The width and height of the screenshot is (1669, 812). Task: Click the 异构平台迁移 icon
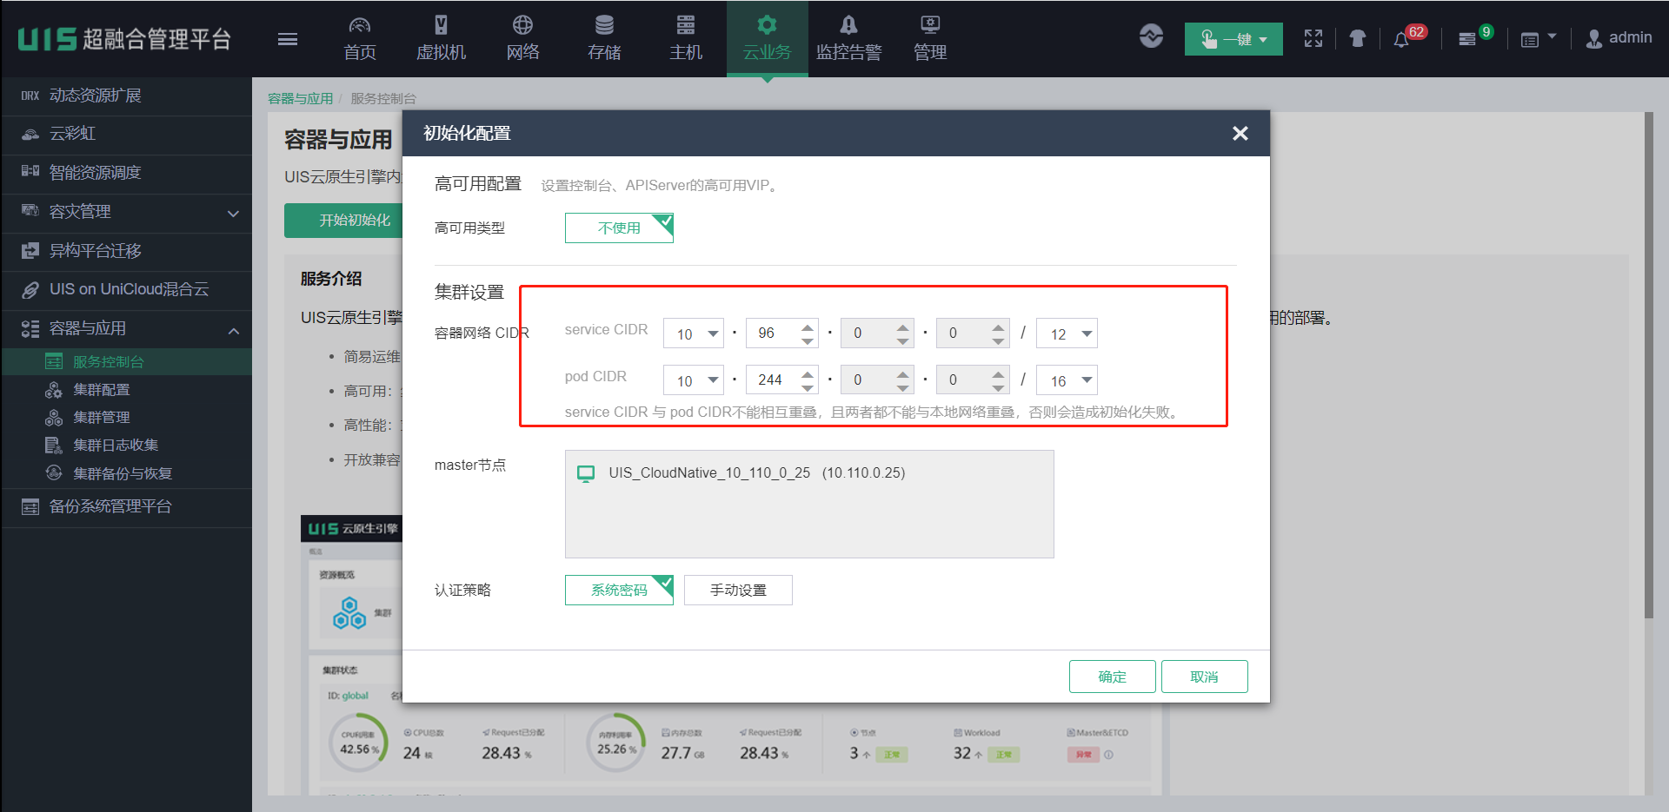pos(30,251)
